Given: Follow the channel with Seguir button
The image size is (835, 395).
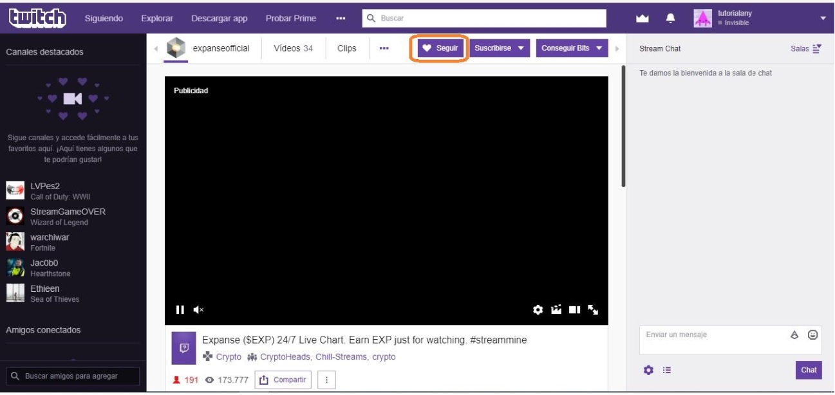Looking at the screenshot, I should point(441,48).
